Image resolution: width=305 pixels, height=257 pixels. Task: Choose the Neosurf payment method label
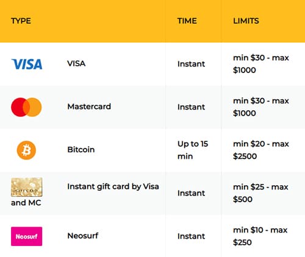(x=83, y=236)
